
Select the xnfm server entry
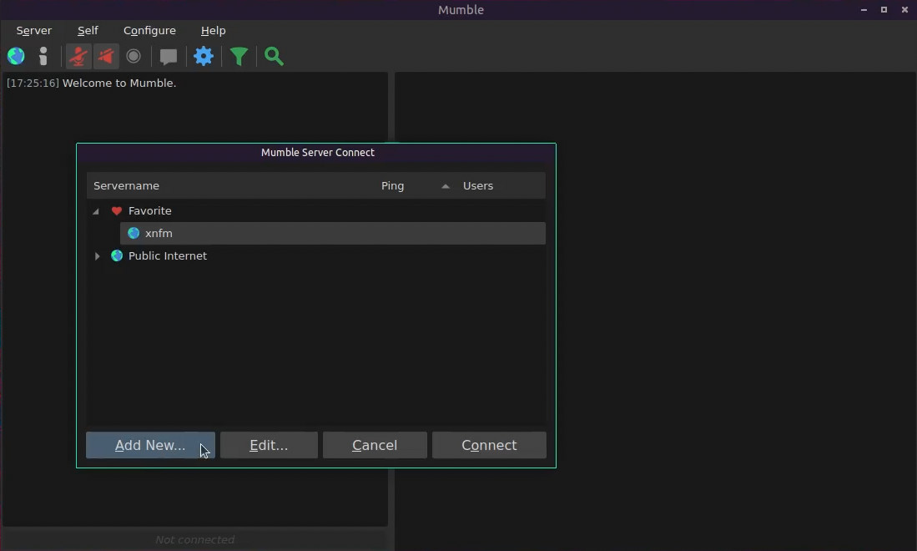tap(333, 234)
